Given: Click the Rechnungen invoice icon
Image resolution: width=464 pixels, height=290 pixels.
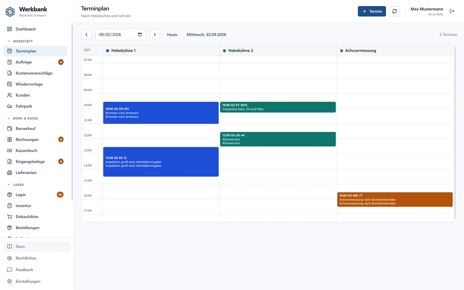Looking at the screenshot, I should click(x=10, y=140).
